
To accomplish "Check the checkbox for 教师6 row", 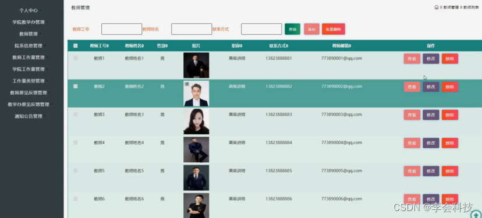I will [x=75, y=199].
